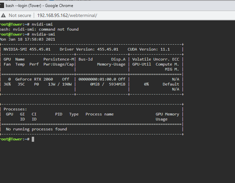Viewport: 235px width, 183px height.
Task: Click the GPU utilization value '0%'
Action: [x=146, y=84]
